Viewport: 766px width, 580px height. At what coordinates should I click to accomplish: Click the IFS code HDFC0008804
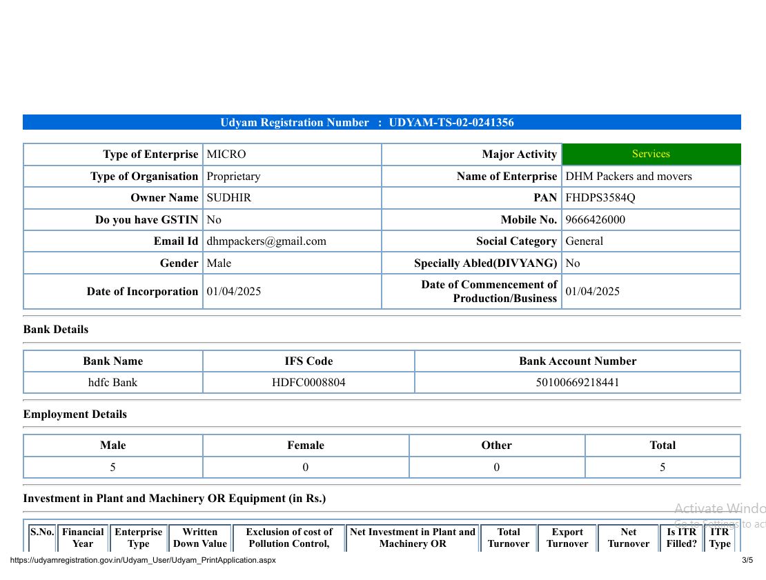pyautogui.click(x=308, y=382)
